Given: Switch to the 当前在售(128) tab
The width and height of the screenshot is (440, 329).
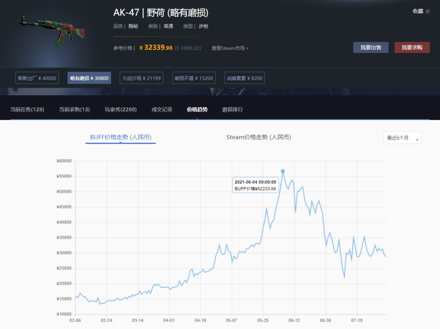Looking at the screenshot, I should click(28, 109).
